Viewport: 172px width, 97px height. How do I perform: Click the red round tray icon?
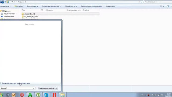pos(149,95)
